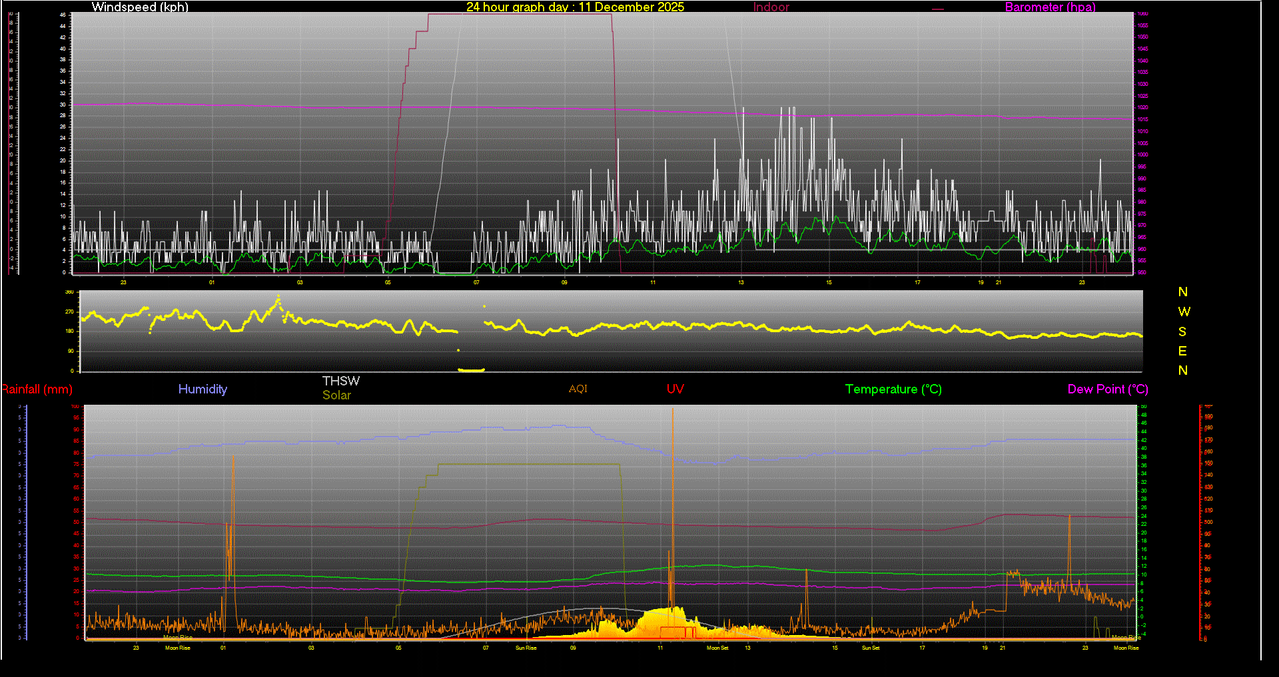Click the E wind direction letter
This screenshot has width=1279, height=677.
[x=1182, y=351]
